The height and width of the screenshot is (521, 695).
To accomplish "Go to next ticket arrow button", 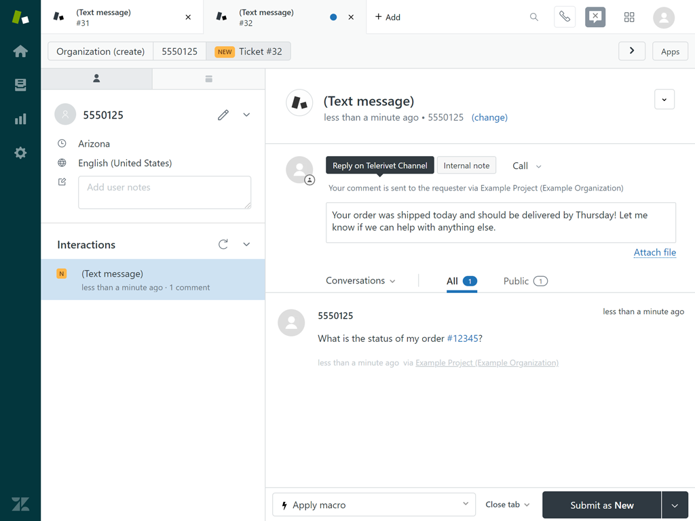I will point(632,51).
